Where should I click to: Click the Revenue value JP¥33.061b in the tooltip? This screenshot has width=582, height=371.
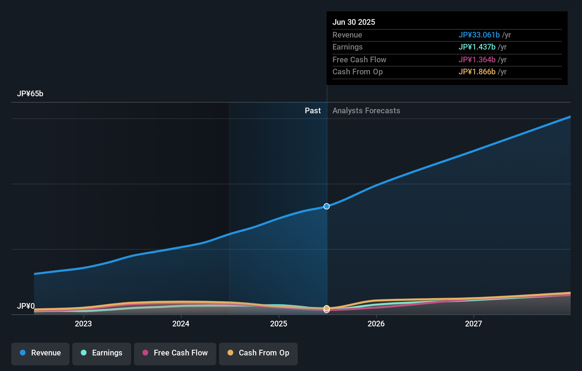coord(480,35)
